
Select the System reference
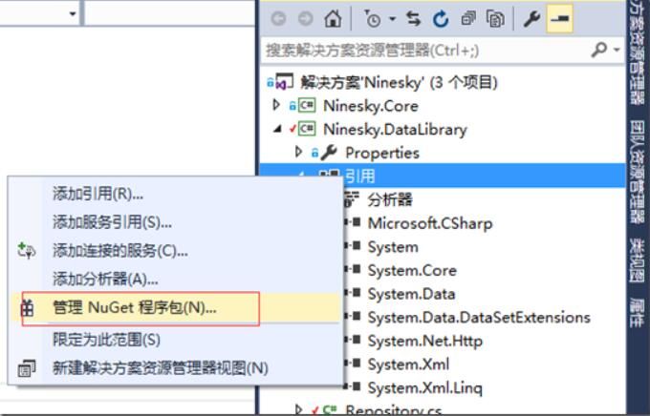click(x=393, y=247)
